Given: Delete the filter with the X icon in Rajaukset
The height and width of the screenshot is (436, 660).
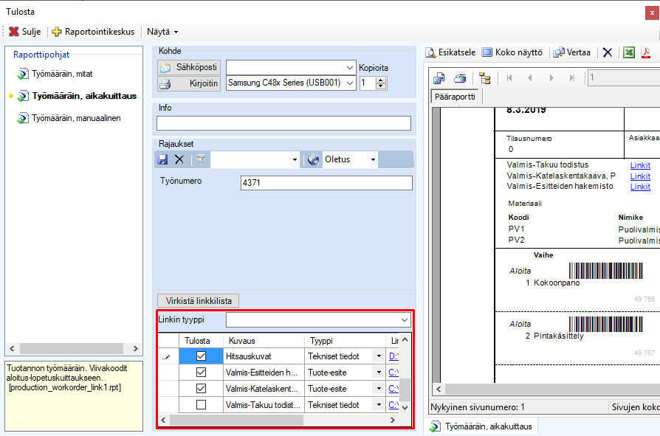Looking at the screenshot, I should pos(179,159).
